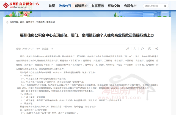Viewport: 176px width, 115px height.
Task: Click the 政务公开 breadcrumb link
Action: [x=31, y=22]
